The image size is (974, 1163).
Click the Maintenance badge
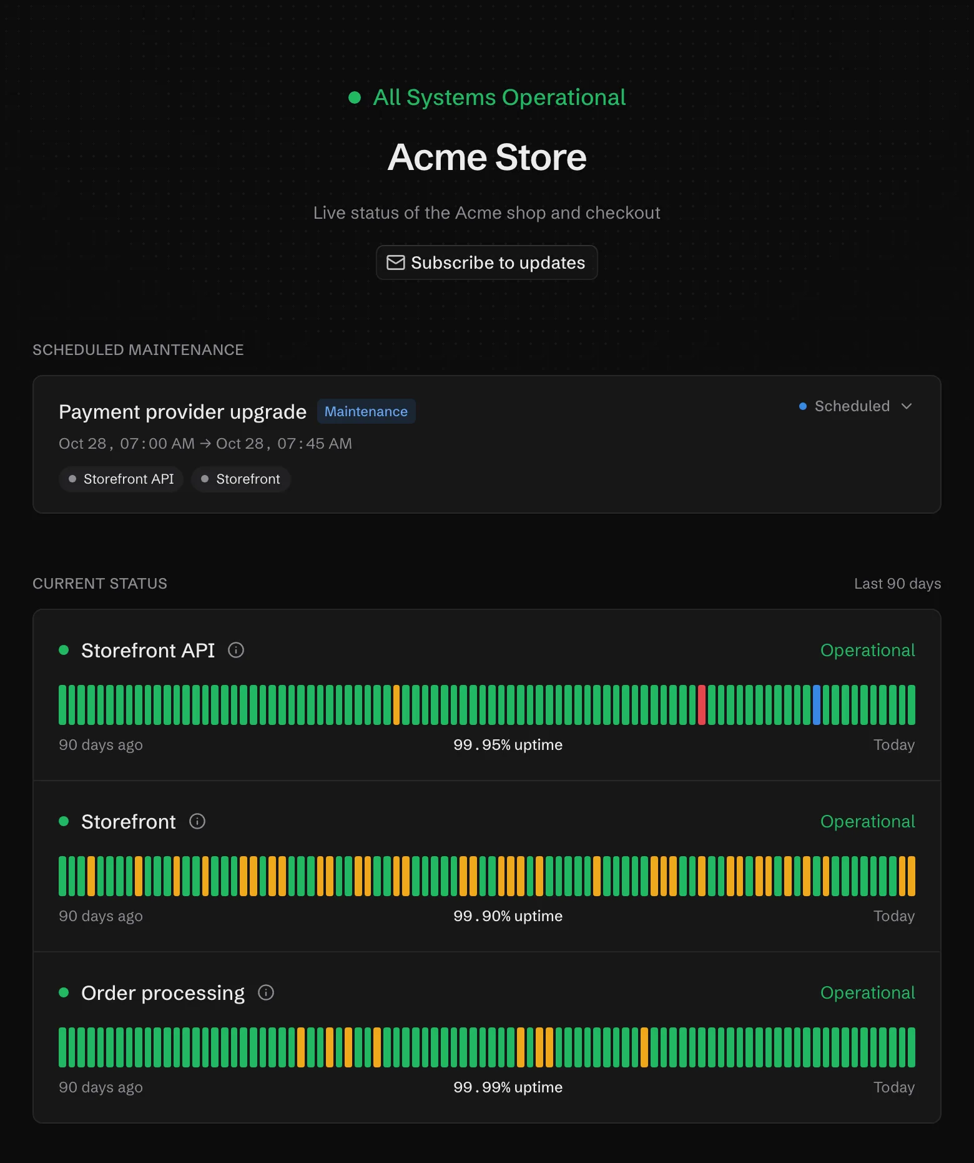[x=366, y=411]
